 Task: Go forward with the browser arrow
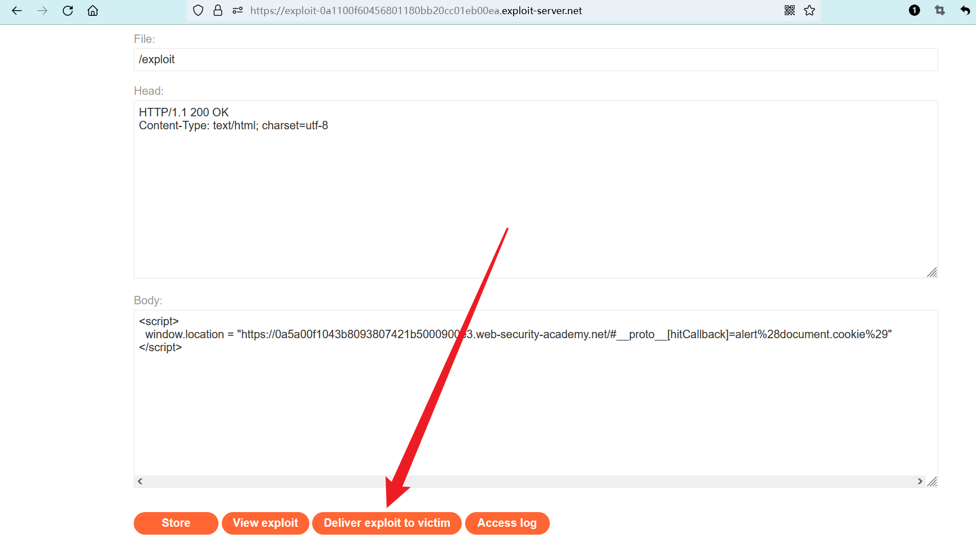[x=42, y=11]
